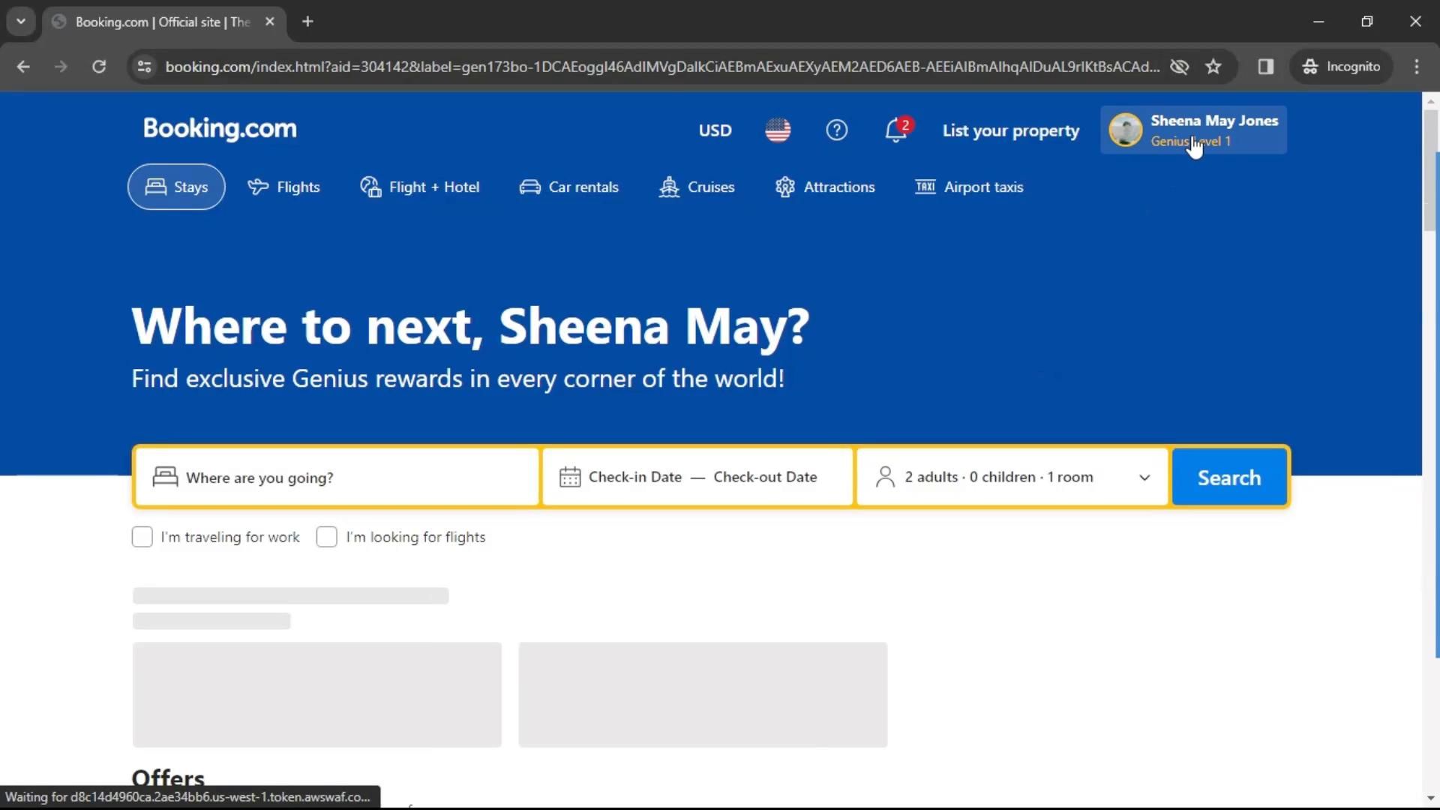Pick a Check-out Date

pos(765,477)
